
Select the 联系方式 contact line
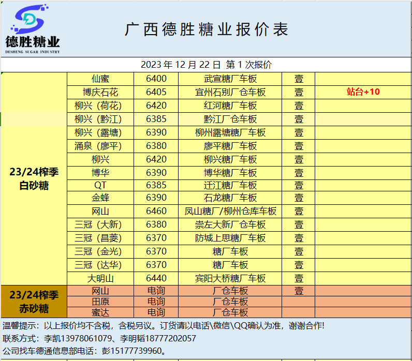click(x=99, y=339)
